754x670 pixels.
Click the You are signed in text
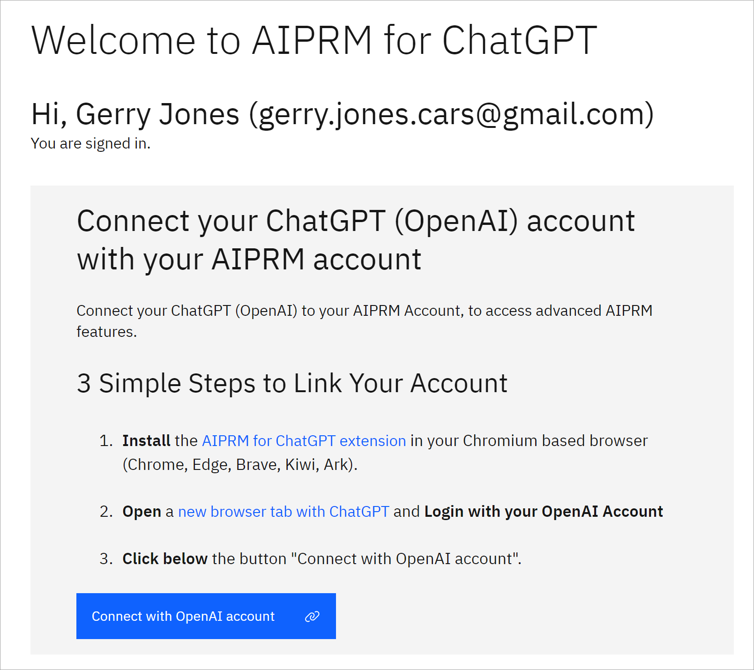[90, 143]
